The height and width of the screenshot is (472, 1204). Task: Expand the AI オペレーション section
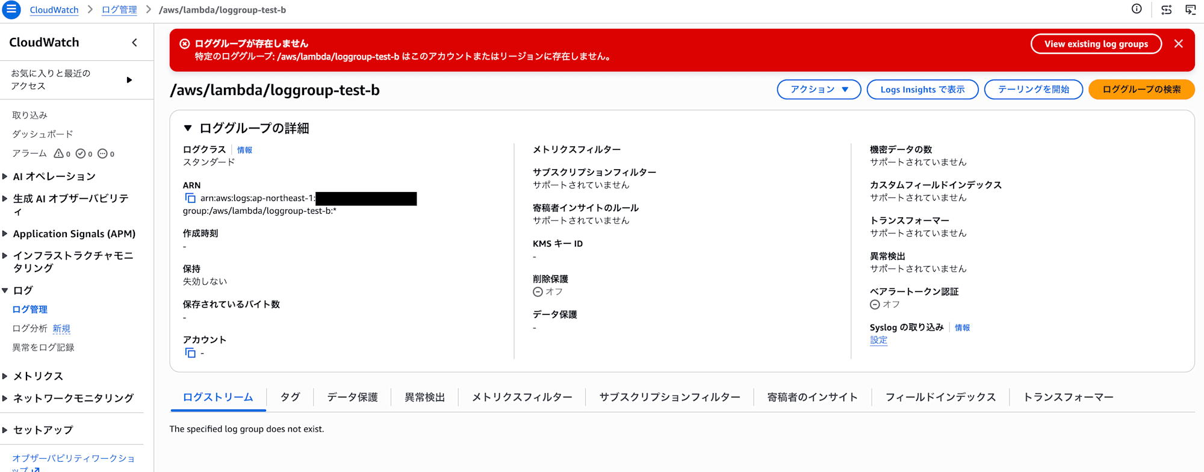5,176
